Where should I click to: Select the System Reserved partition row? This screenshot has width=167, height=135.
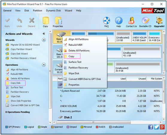(107, 91)
